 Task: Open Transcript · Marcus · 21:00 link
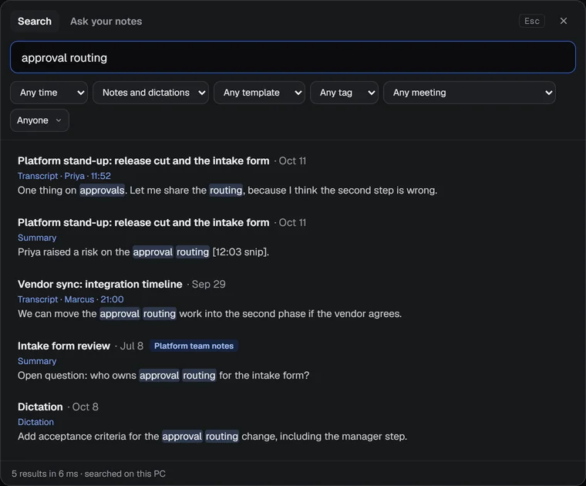(71, 299)
